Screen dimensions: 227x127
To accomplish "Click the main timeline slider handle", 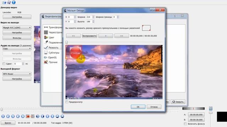I will (x=1, y=109).
